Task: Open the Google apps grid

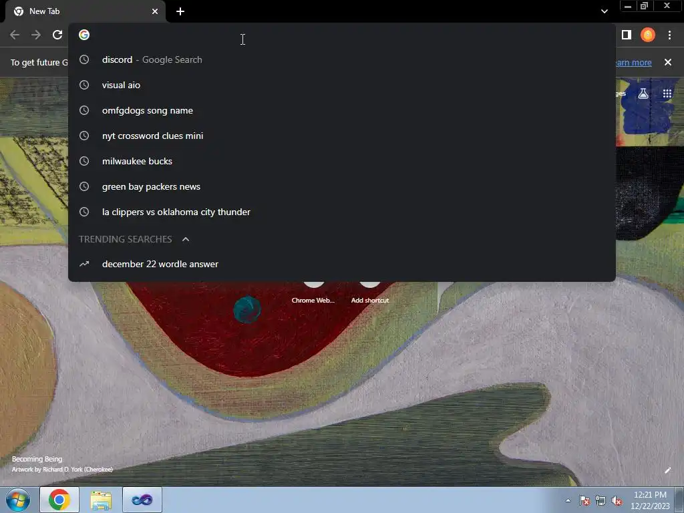Action: click(x=667, y=94)
